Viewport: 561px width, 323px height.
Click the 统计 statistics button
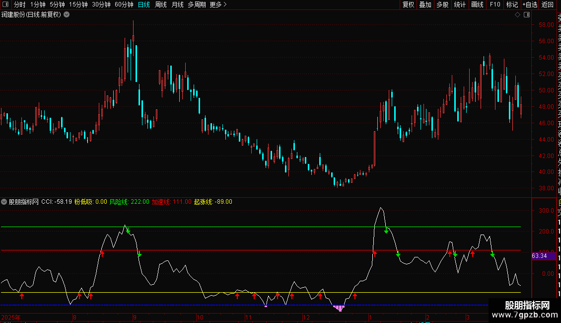460,5
